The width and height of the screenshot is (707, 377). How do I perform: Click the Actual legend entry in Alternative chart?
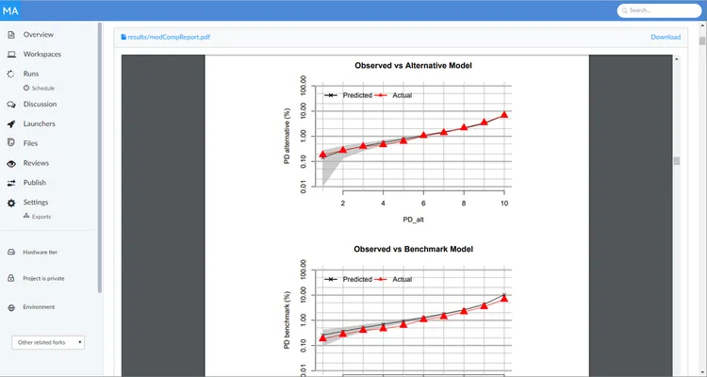[x=394, y=95]
